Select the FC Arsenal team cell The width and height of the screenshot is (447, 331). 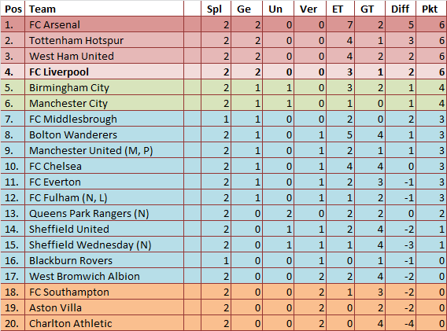pyautogui.click(x=105, y=24)
